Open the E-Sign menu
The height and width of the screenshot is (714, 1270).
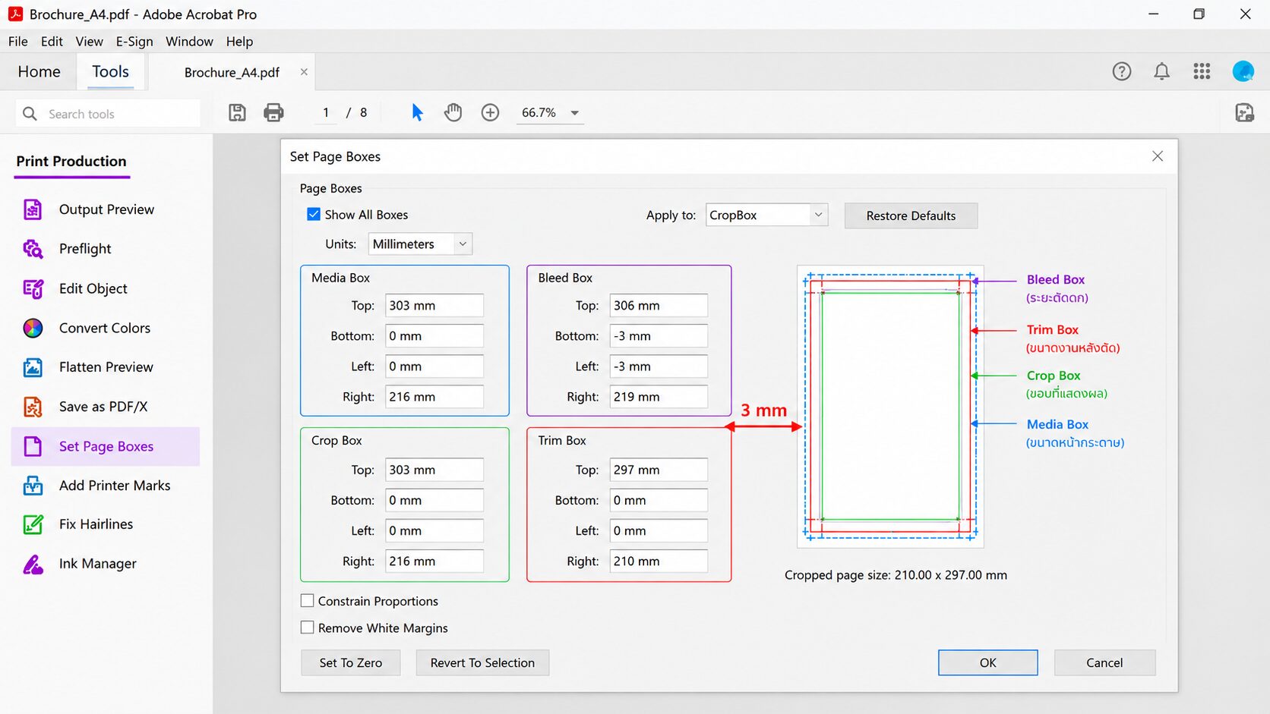click(134, 42)
